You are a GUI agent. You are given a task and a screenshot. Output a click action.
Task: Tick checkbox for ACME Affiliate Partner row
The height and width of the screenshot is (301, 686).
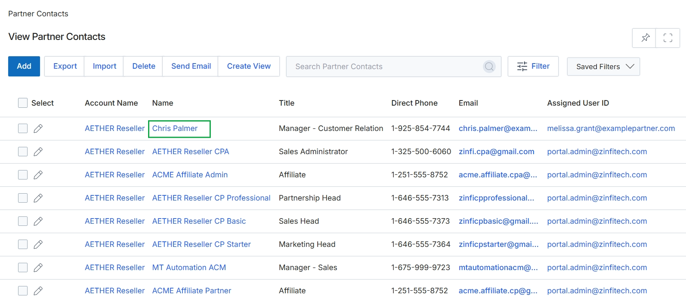tap(23, 291)
